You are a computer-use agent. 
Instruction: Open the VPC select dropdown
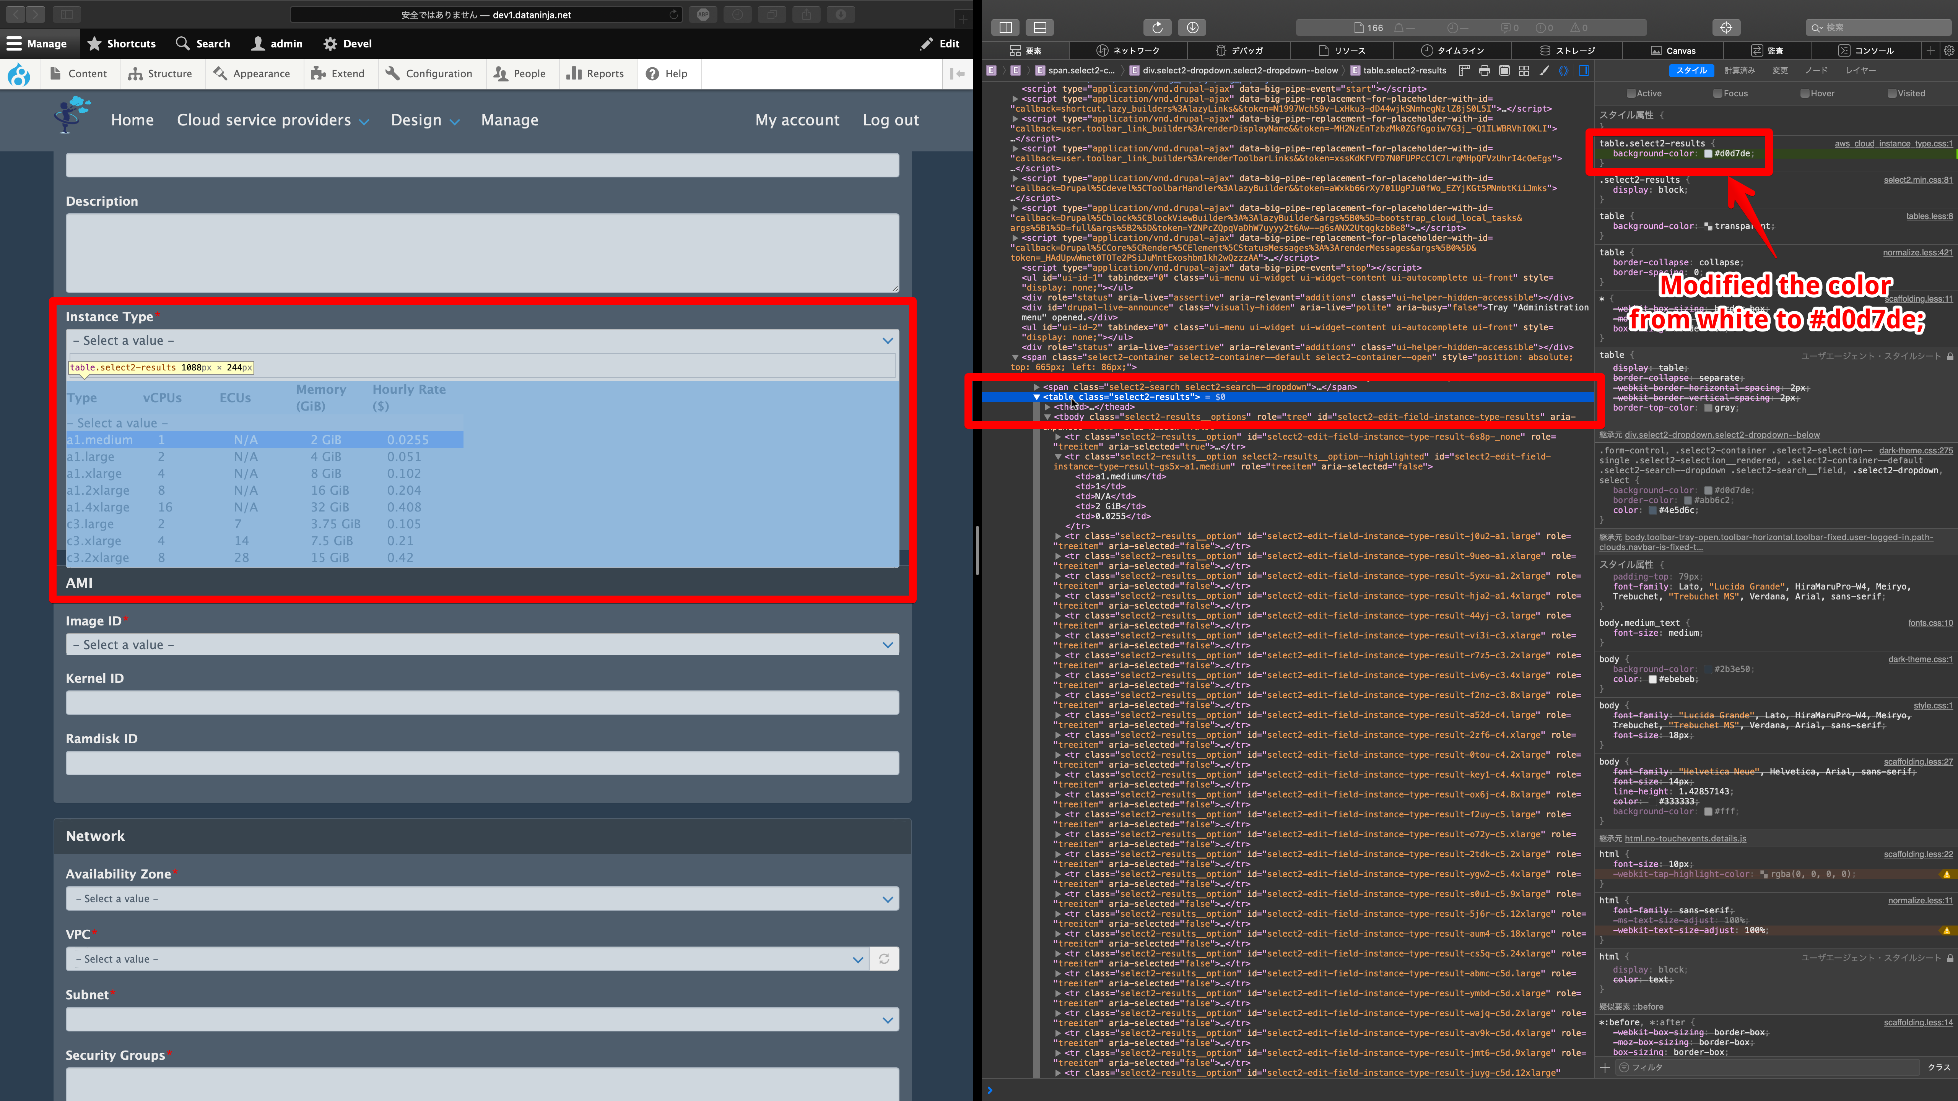467,959
